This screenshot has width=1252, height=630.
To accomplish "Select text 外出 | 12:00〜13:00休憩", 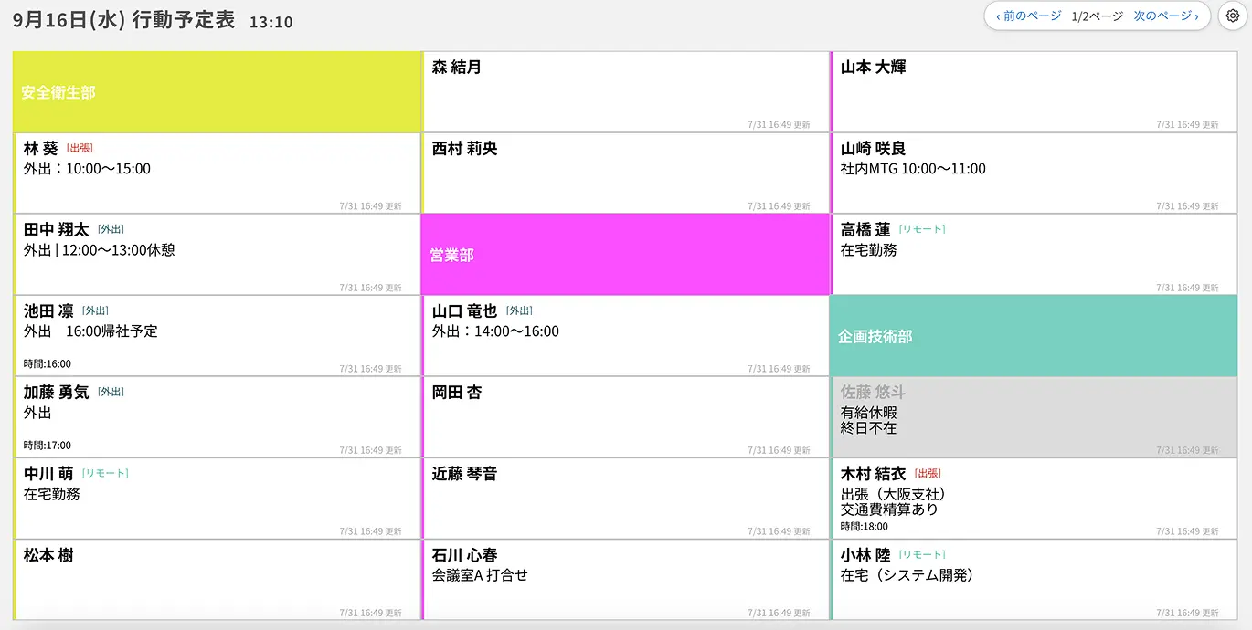I will [99, 249].
